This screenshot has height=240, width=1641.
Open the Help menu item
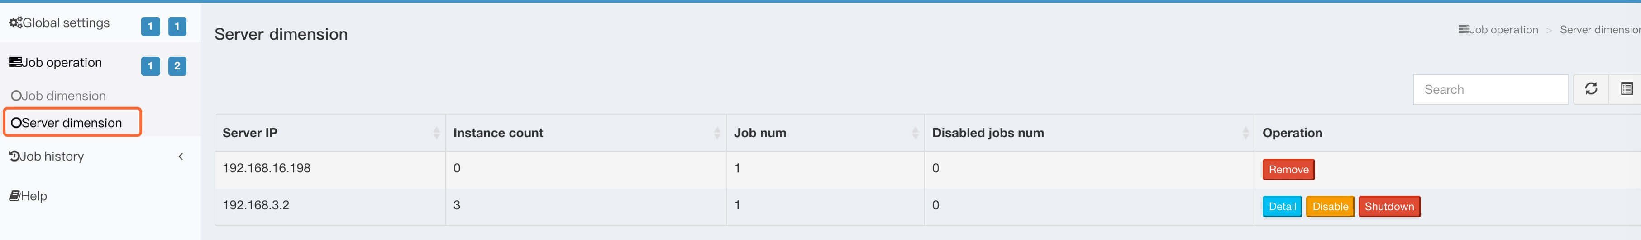click(x=34, y=196)
